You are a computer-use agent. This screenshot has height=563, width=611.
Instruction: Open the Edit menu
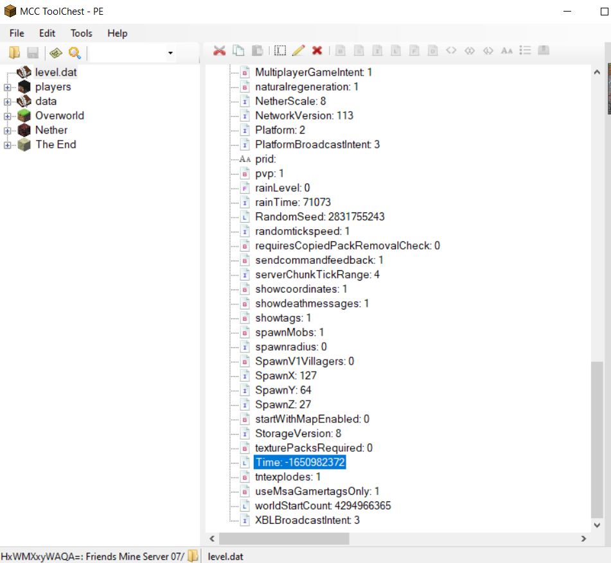coord(47,33)
